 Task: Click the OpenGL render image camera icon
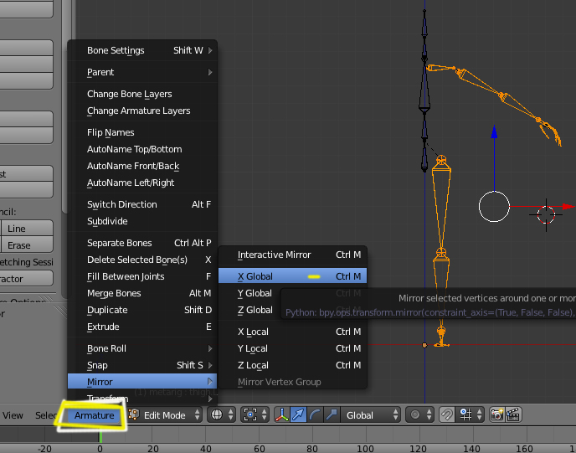tap(496, 415)
